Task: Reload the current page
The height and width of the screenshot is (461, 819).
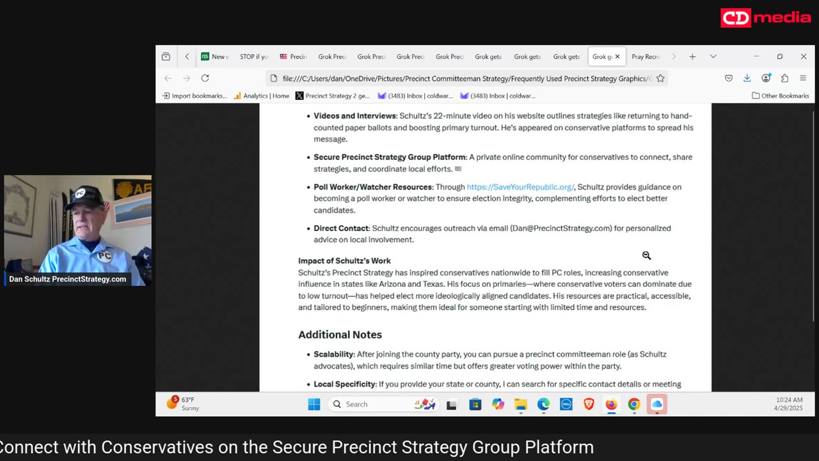Action: pos(205,78)
